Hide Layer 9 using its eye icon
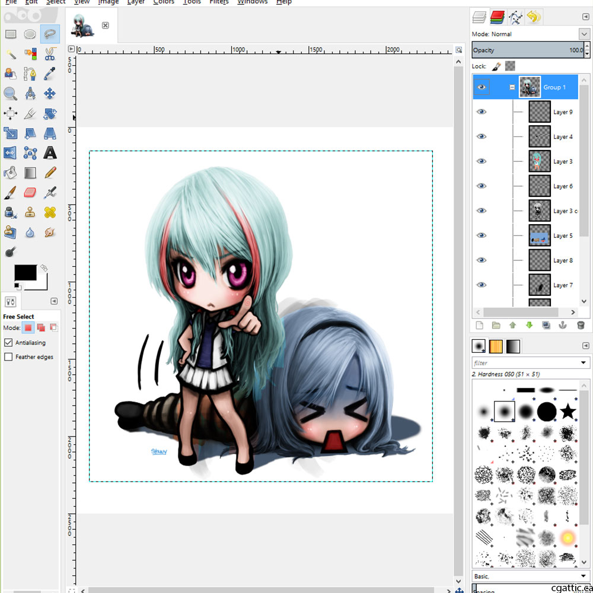 (x=482, y=111)
